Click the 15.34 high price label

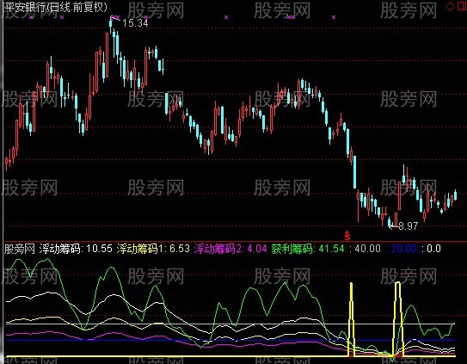point(135,23)
